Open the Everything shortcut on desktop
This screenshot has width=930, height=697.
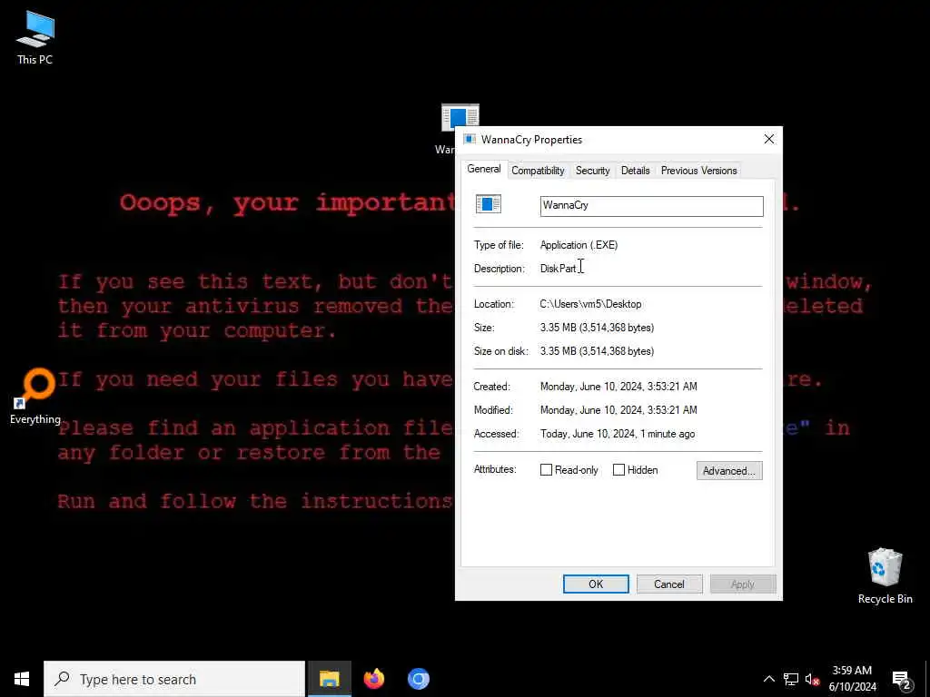tap(36, 397)
